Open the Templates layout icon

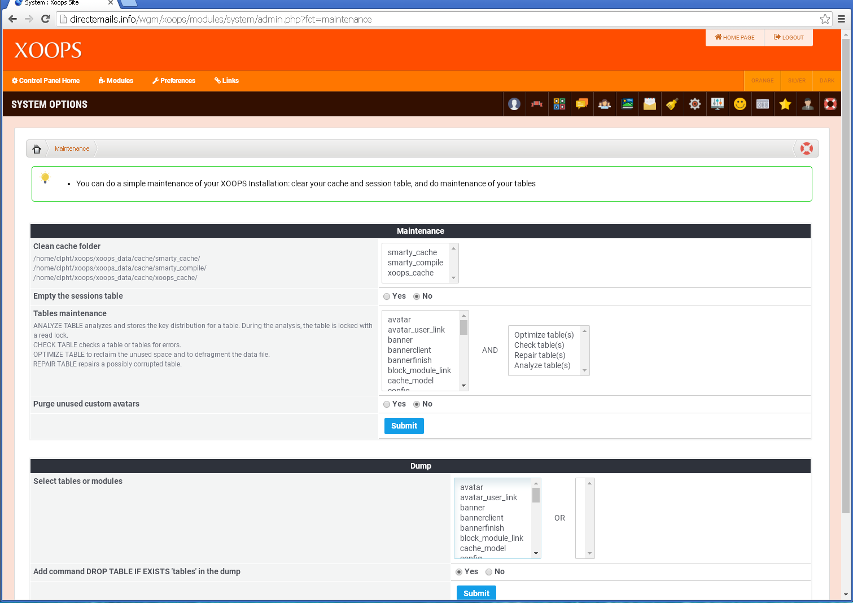point(763,104)
